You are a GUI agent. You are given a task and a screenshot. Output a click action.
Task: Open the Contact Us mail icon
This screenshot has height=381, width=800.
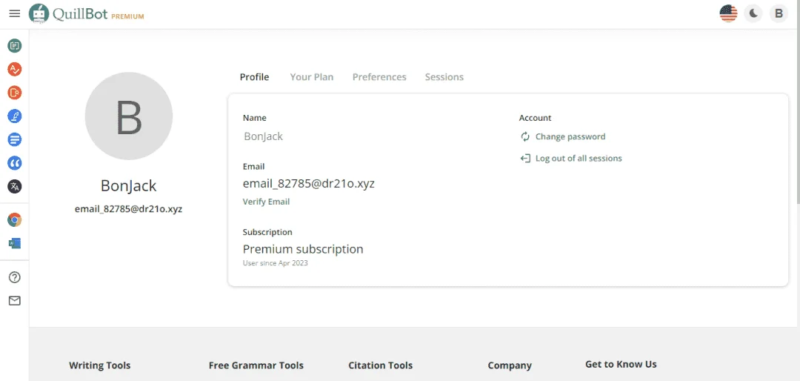(15, 301)
